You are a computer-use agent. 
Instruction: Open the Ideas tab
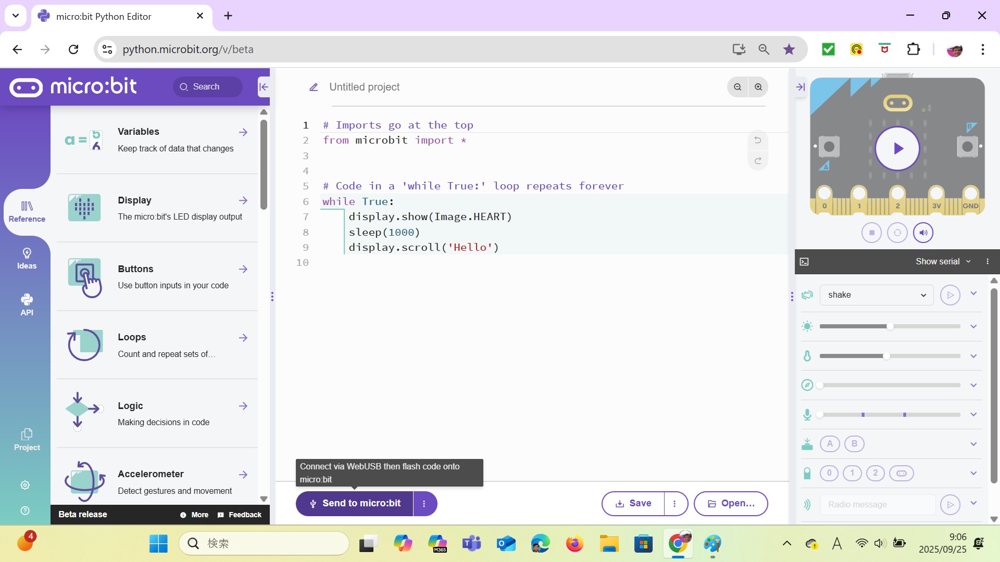(27, 259)
